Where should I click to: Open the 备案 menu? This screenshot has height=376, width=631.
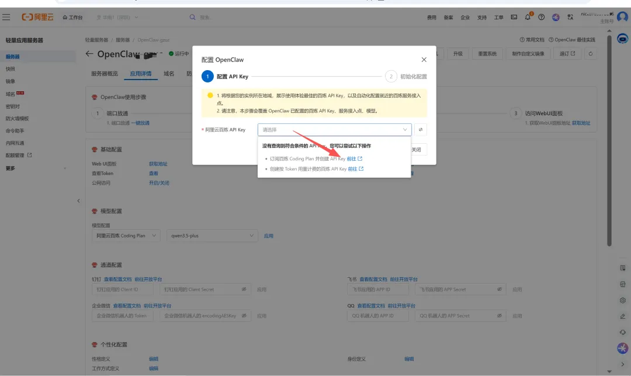click(x=448, y=18)
